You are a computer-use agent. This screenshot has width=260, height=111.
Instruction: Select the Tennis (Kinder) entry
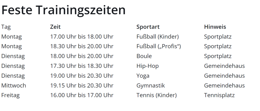(x=156, y=95)
